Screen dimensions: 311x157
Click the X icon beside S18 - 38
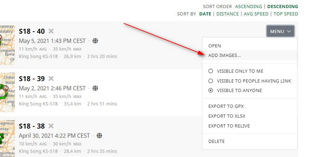(x=51, y=126)
